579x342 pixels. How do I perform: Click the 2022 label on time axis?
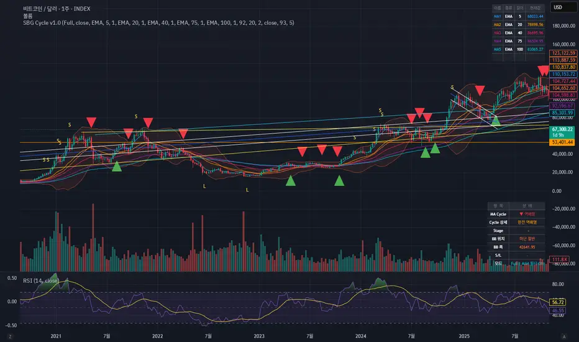coord(157,336)
